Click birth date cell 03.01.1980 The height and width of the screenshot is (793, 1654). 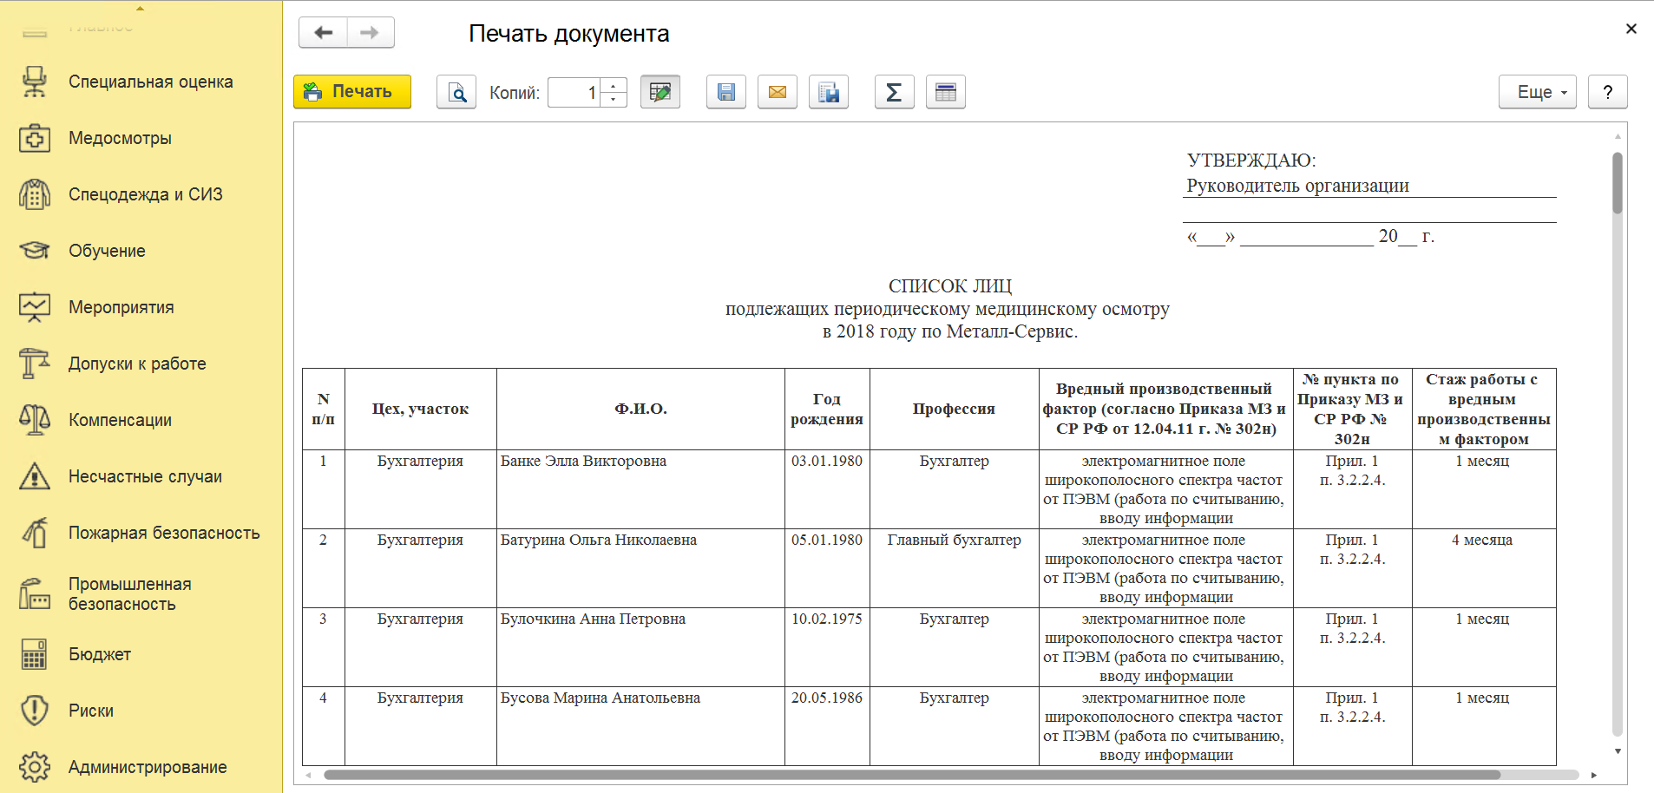pos(827,489)
